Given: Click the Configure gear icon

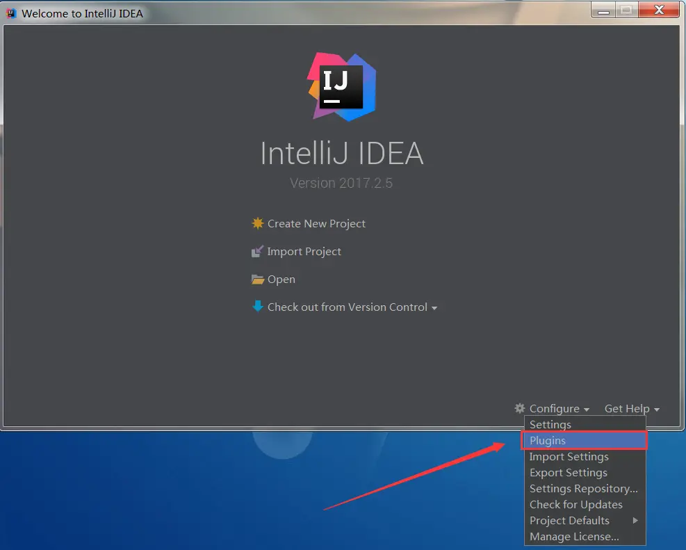Looking at the screenshot, I should 520,408.
